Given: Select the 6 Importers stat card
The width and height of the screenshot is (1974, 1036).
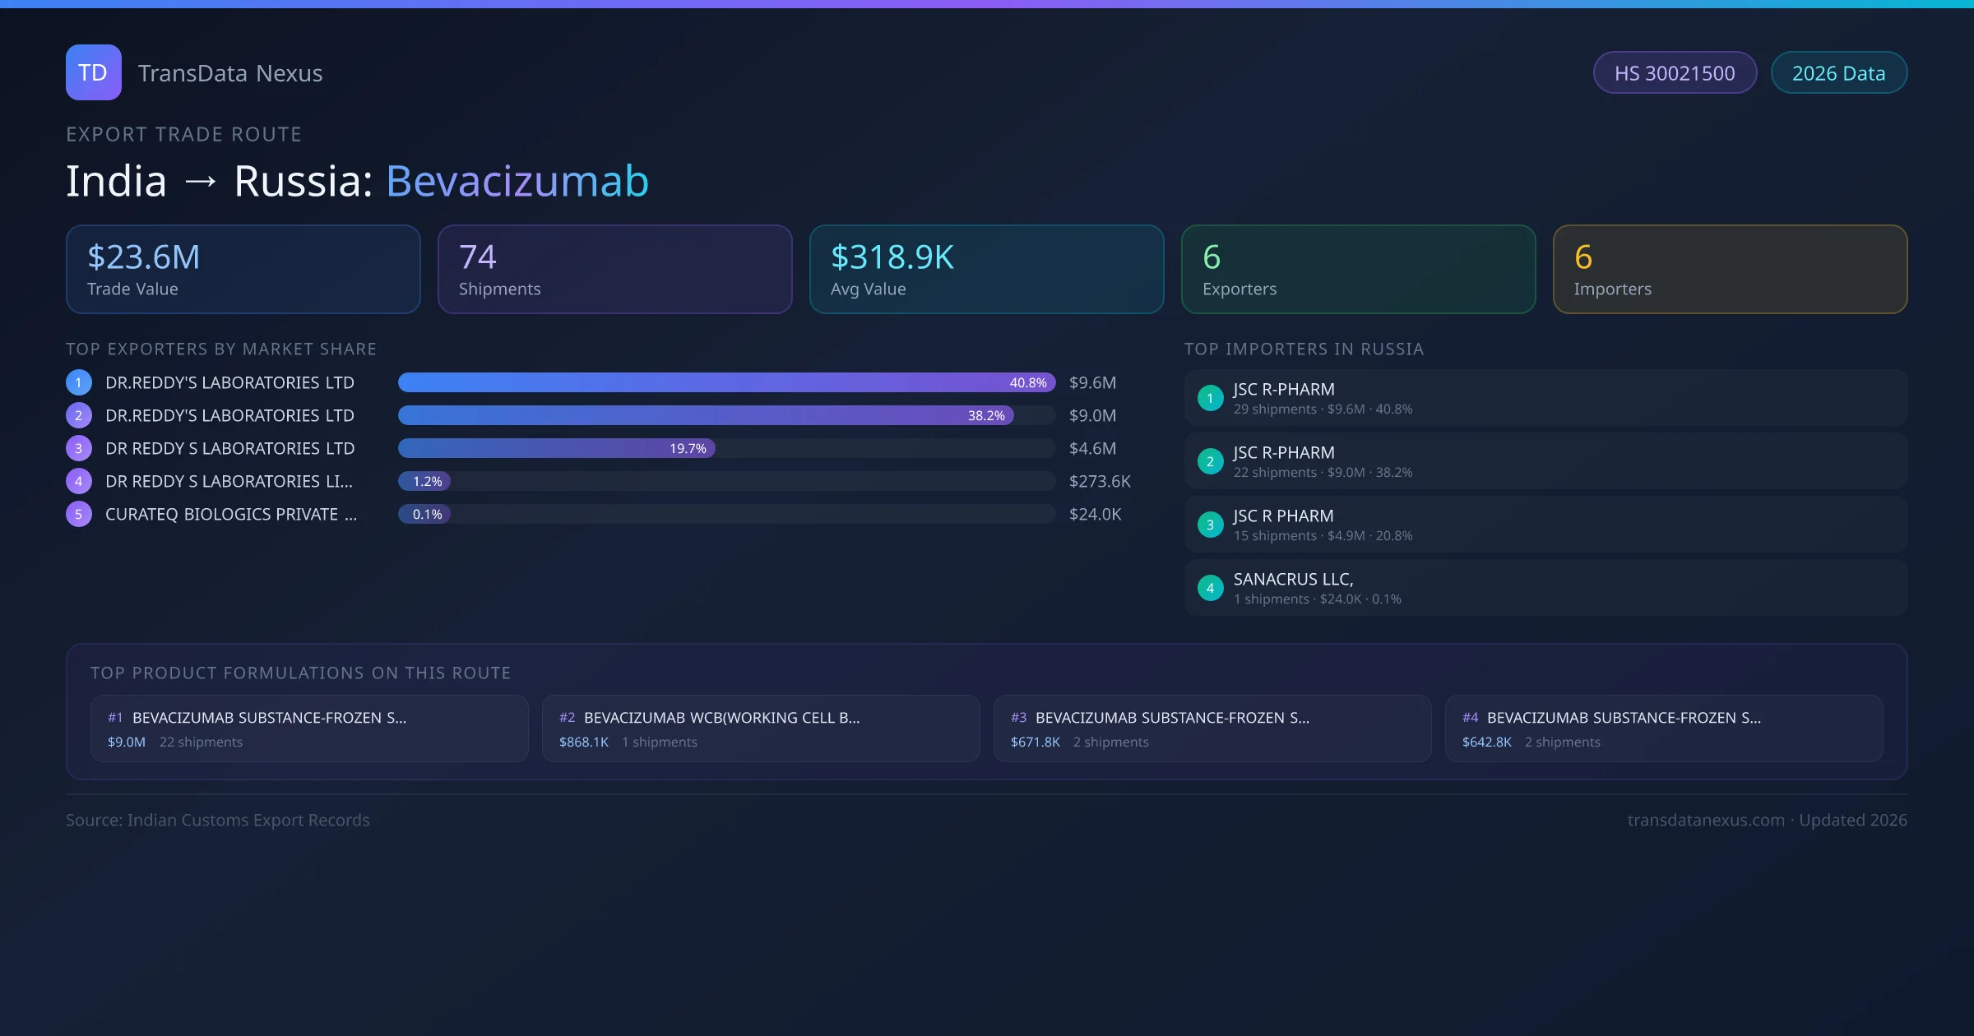Looking at the screenshot, I should pos(1730,270).
